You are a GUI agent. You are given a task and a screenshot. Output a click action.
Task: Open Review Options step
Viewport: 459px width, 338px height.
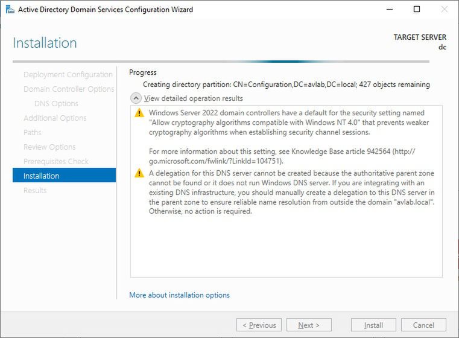[49, 147]
